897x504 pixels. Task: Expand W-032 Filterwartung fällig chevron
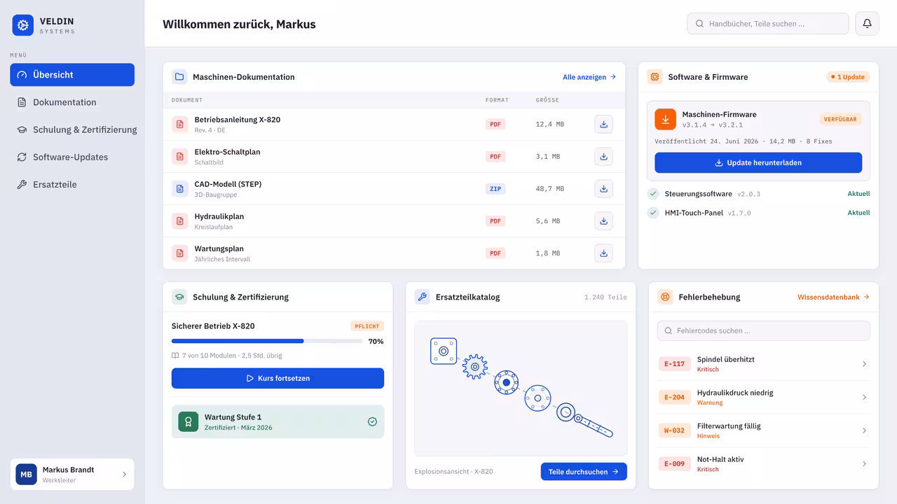tap(864, 430)
